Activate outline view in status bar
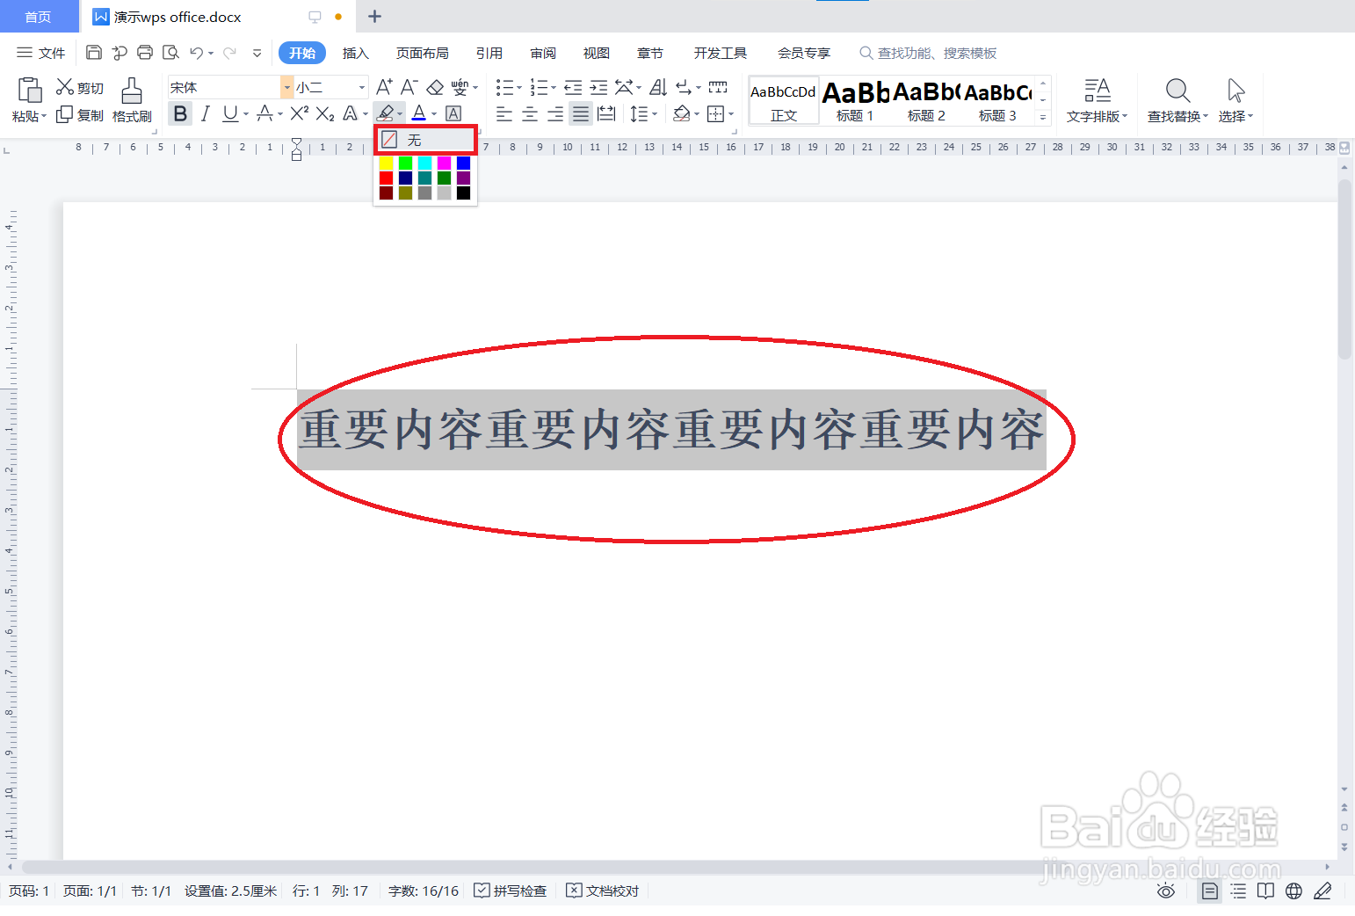This screenshot has height=916, width=1355. [1238, 891]
